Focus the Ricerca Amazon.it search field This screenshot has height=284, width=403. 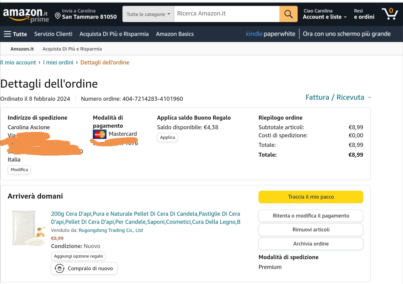(x=226, y=14)
